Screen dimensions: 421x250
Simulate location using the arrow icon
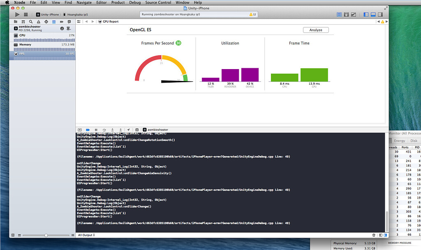point(129,130)
